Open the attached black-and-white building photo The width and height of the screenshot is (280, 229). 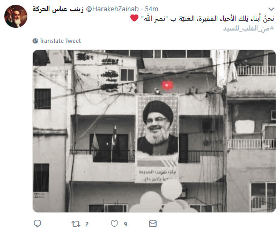154,131
